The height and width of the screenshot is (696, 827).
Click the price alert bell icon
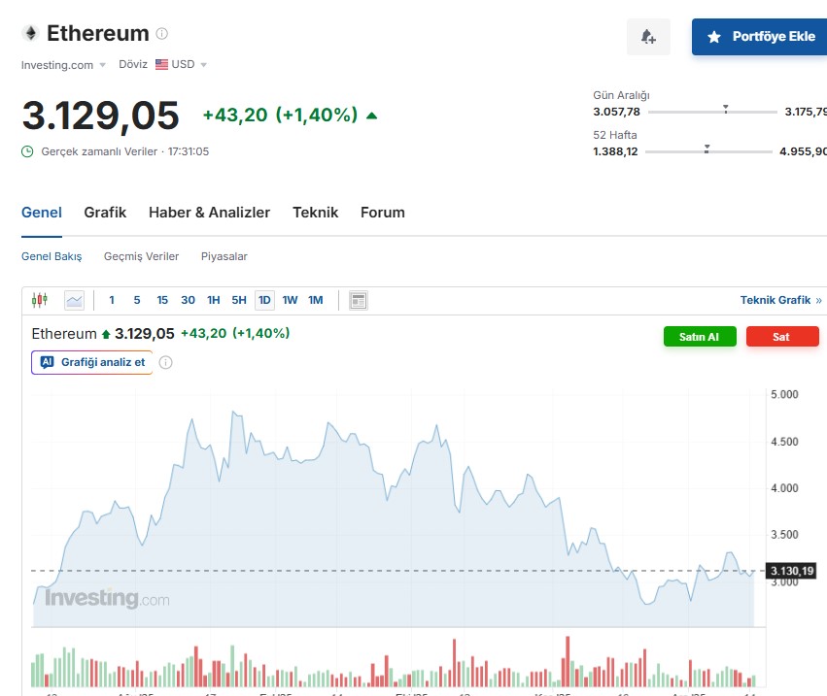[647, 36]
